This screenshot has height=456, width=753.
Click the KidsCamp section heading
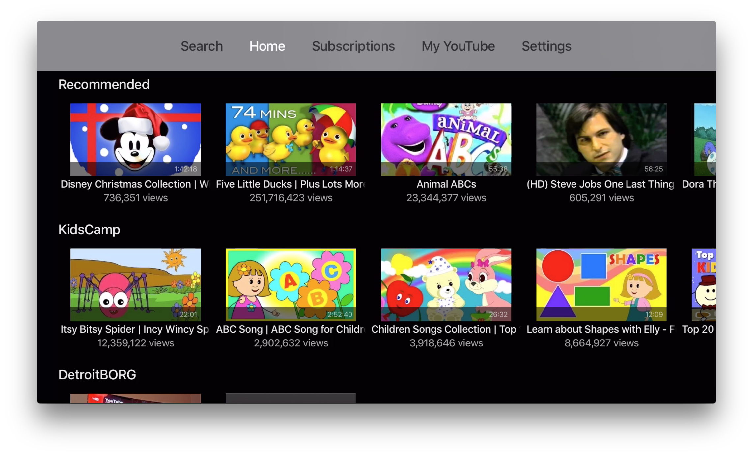[89, 230]
